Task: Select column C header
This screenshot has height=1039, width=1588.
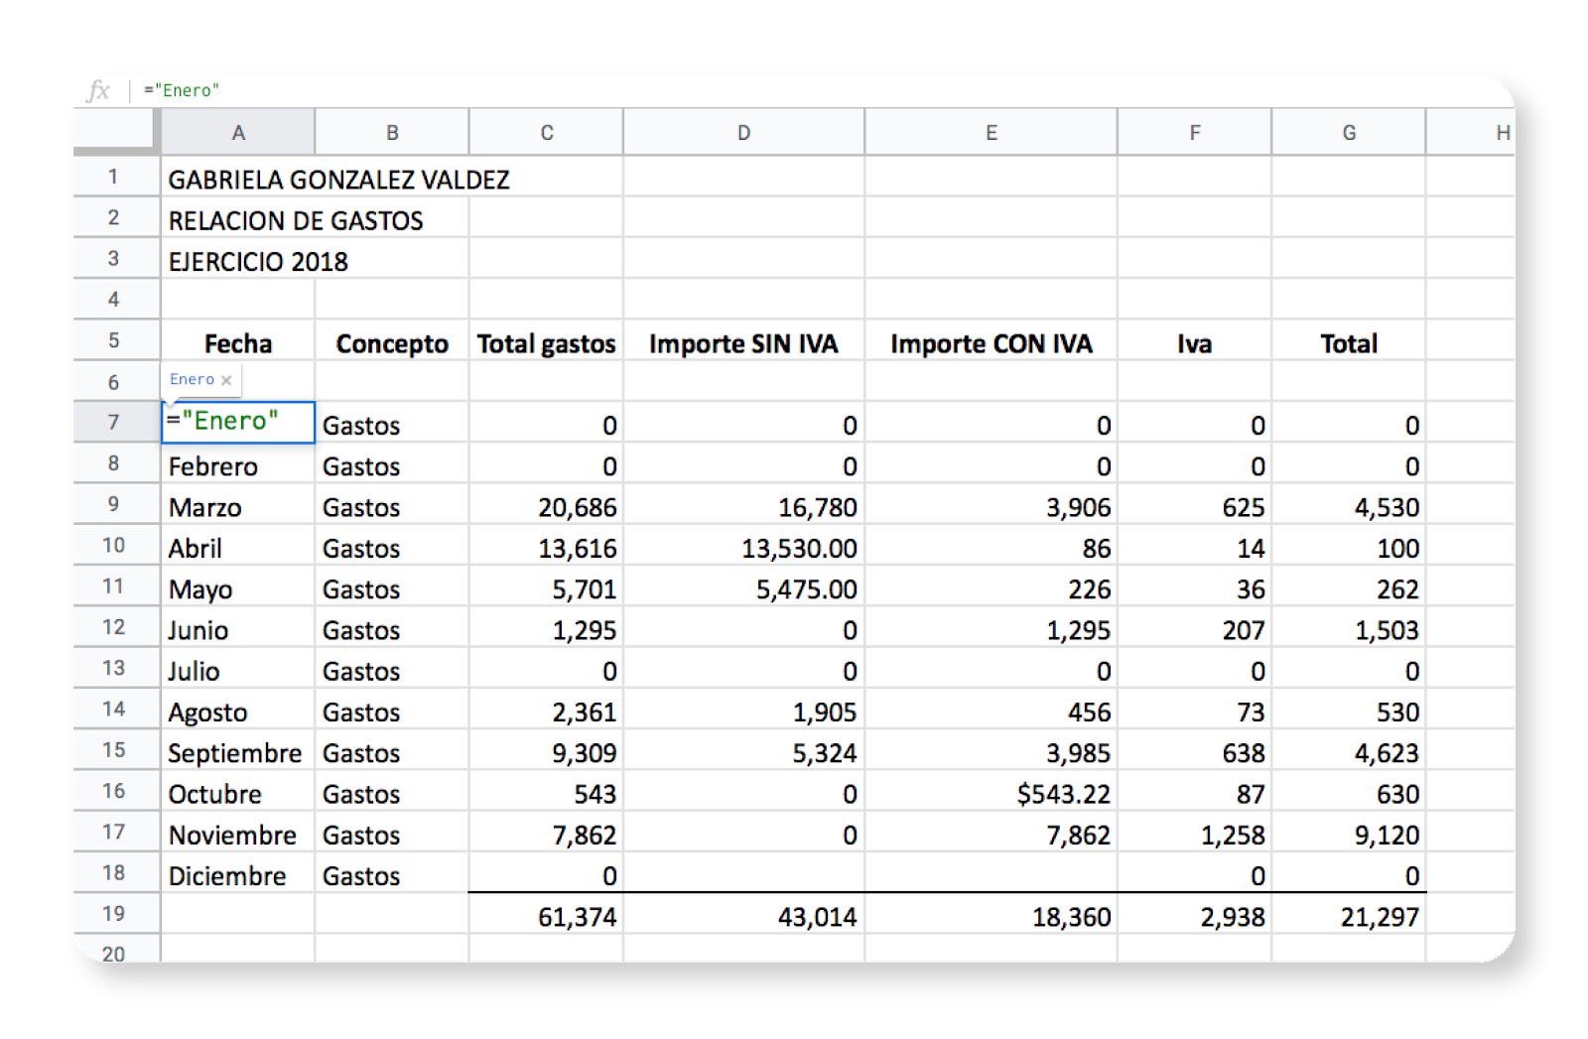Action: coord(546,133)
